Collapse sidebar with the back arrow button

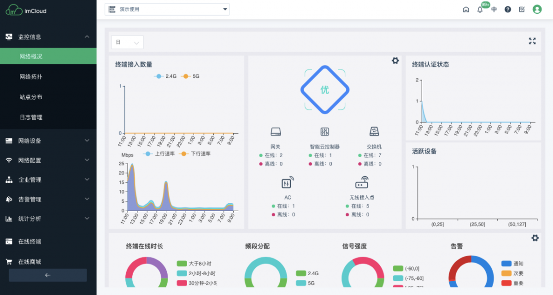[47, 275]
